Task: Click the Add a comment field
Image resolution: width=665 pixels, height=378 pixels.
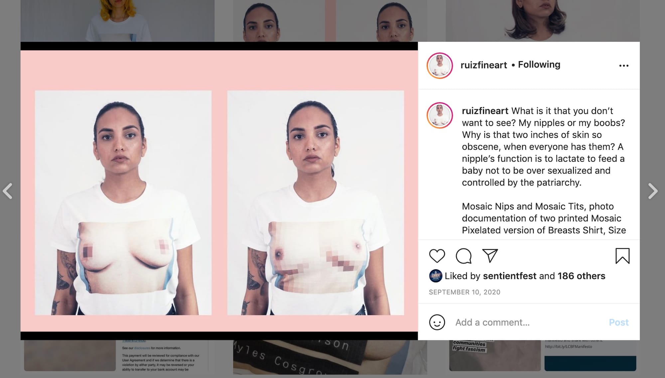Action: [x=529, y=322]
